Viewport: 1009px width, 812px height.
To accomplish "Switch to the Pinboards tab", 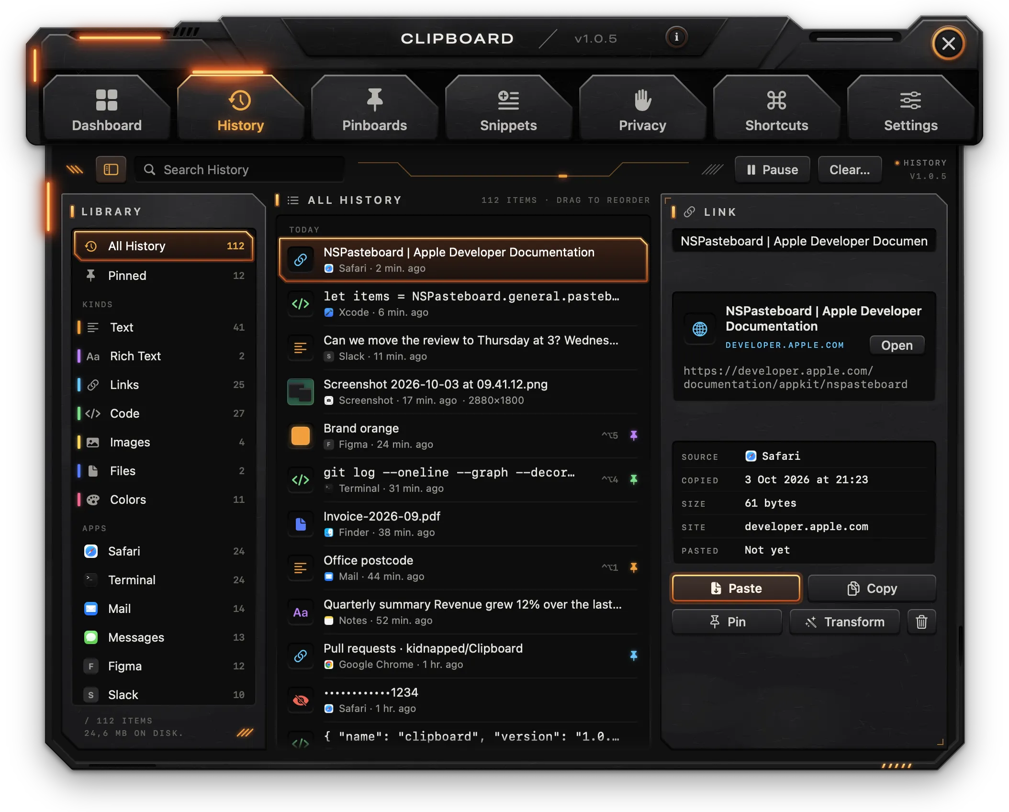I will coord(374,109).
